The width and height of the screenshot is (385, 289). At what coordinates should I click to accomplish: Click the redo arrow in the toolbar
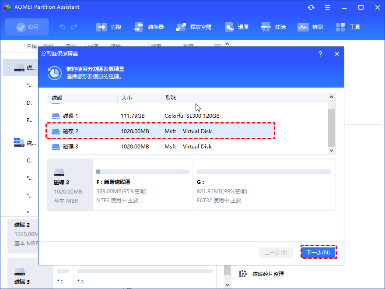(74, 27)
